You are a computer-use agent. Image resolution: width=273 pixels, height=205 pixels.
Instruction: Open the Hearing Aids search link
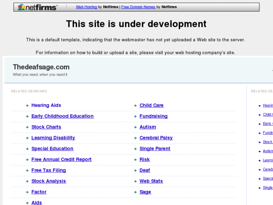(46, 105)
